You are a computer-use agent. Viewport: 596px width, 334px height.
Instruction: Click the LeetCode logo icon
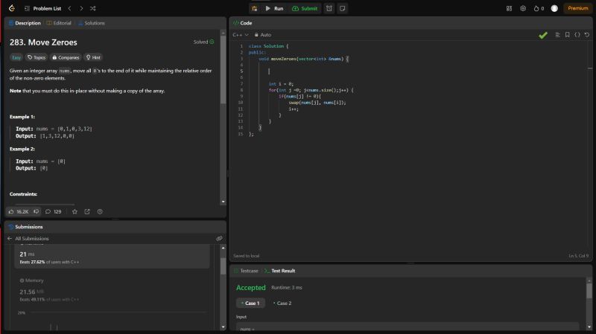pyautogui.click(x=12, y=8)
